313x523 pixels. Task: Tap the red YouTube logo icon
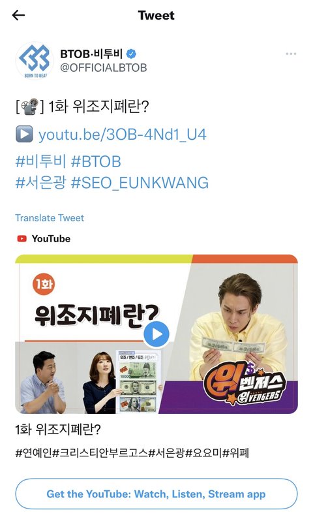(x=22, y=238)
